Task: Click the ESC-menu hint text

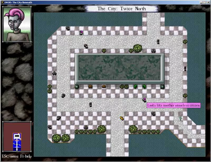Action: click(x=10, y=156)
